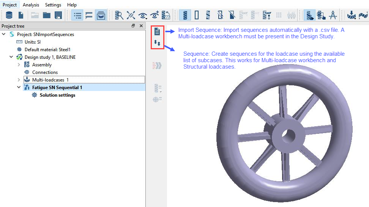369x207 pixels.
Task: Click the save floppy disk icon
Action: 58,16
